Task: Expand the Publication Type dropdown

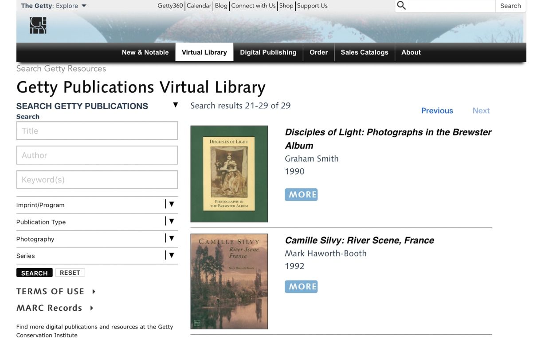Action: point(171,221)
